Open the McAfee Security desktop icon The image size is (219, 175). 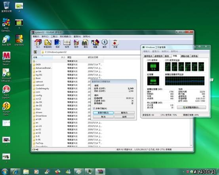tap(6, 58)
